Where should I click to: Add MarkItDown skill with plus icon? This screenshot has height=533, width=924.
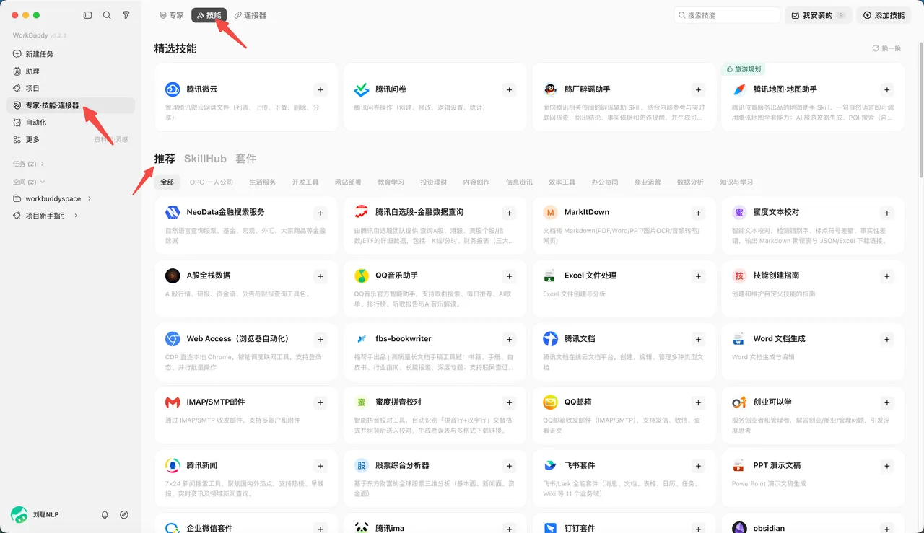[x=698, y=213]
